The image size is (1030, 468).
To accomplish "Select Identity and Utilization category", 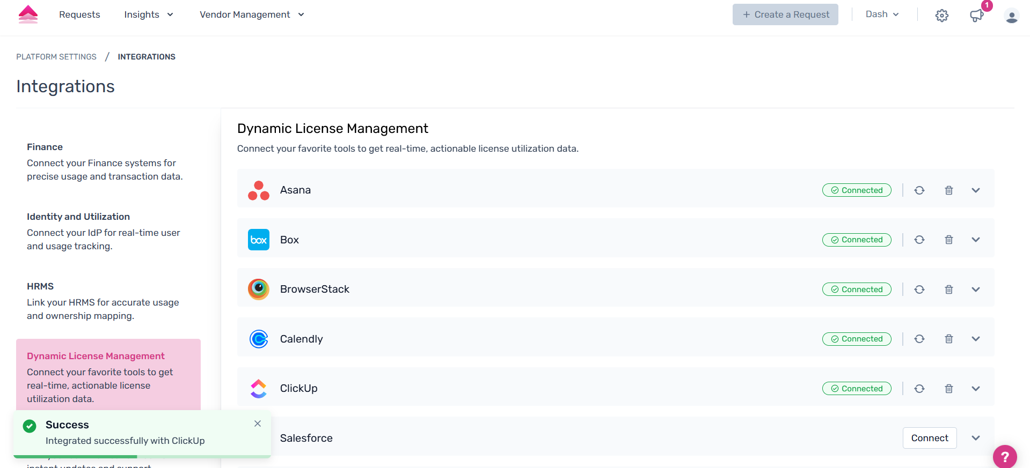I will (108, 231).
